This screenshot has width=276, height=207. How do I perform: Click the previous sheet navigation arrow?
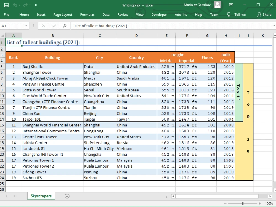coord(7,196)
